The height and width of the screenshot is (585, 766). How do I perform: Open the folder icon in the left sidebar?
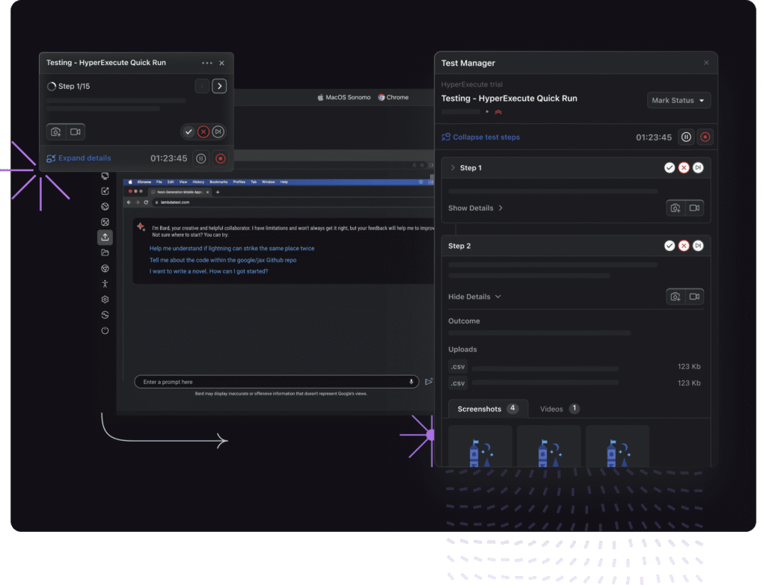105,253
